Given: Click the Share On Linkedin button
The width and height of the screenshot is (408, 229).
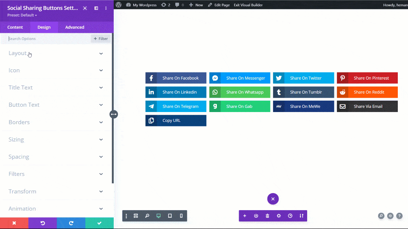Looking at the screenshot, I should click(176, 92).
